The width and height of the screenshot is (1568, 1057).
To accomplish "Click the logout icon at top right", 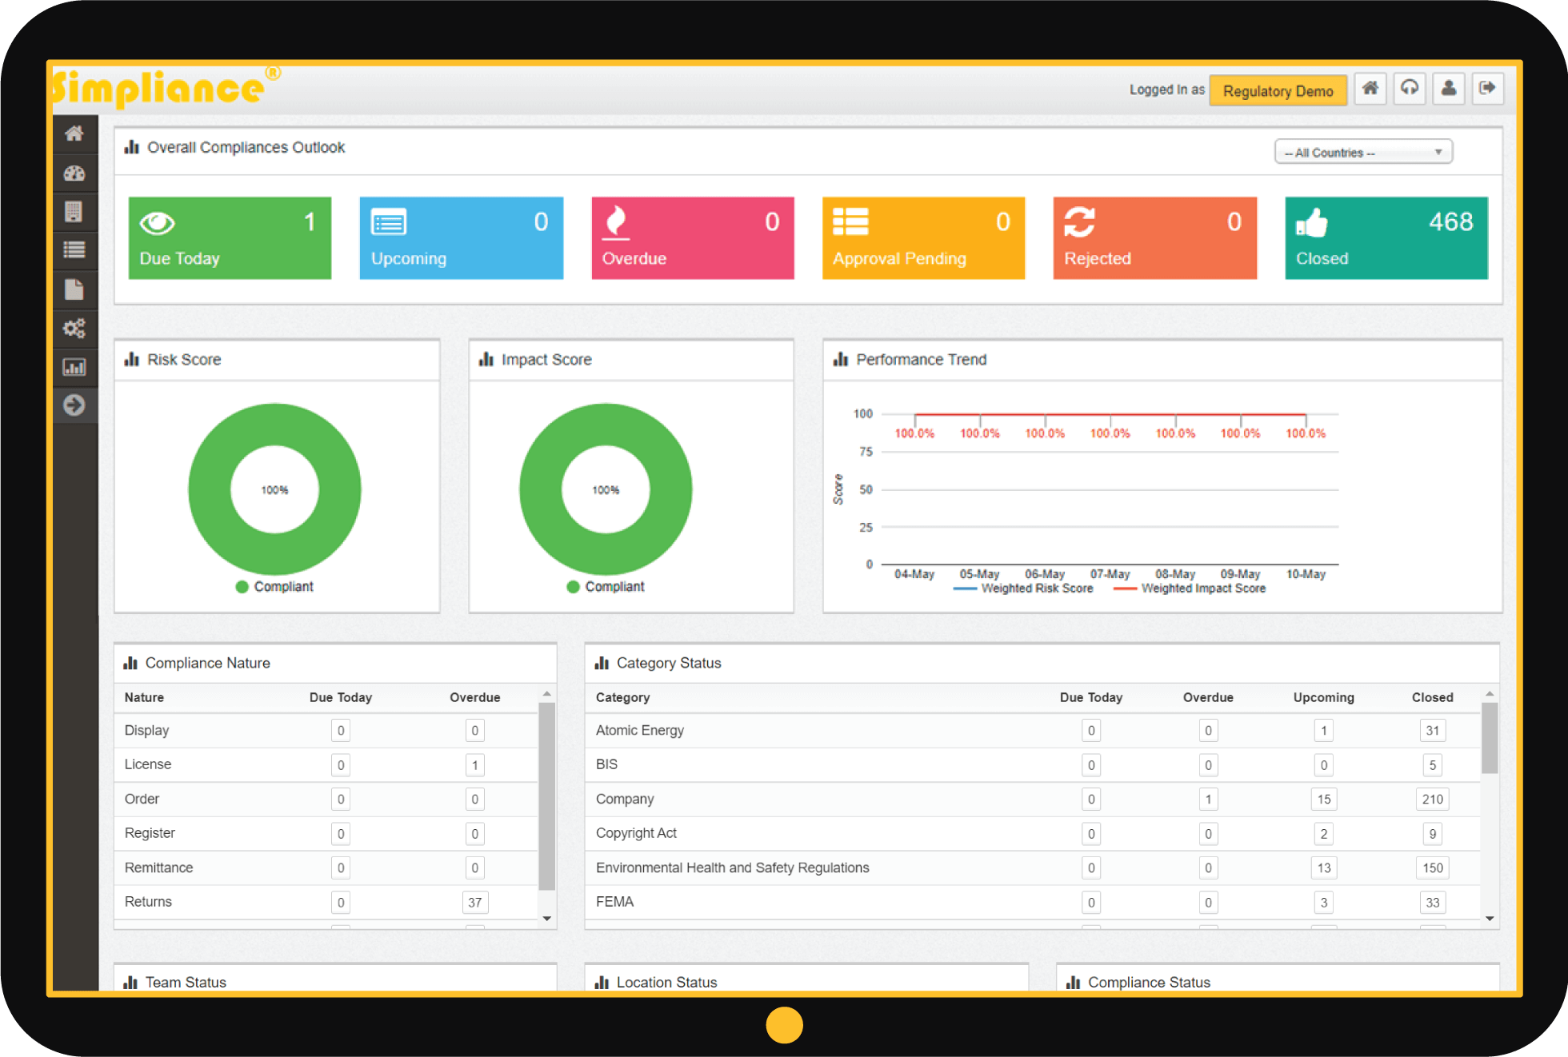I will pos(1487,89).
